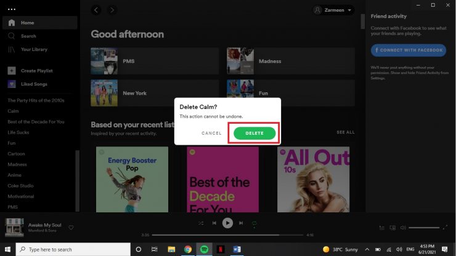Open Task View in the taskbar
Image resolution: width=456 pixels, height=256 pixels.
155,249
